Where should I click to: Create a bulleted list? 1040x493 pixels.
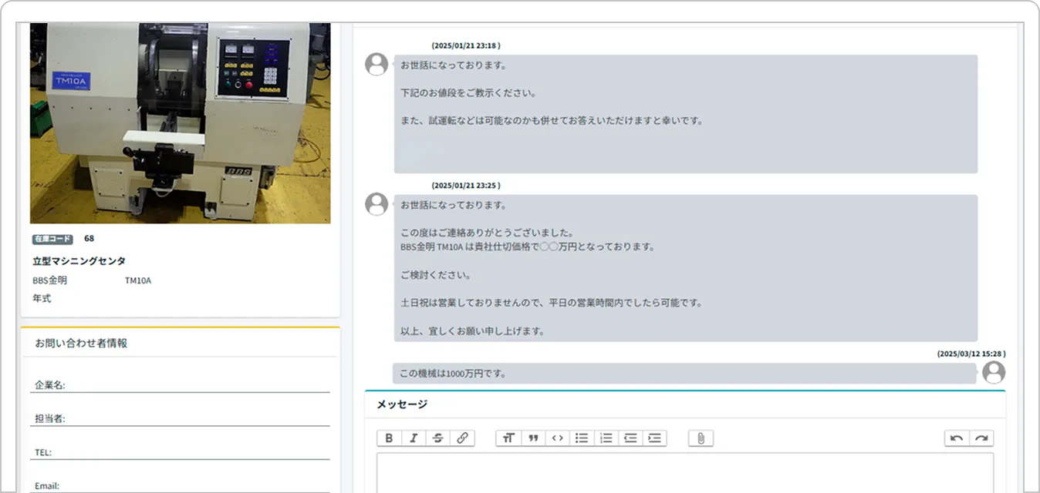pos(582,438)
